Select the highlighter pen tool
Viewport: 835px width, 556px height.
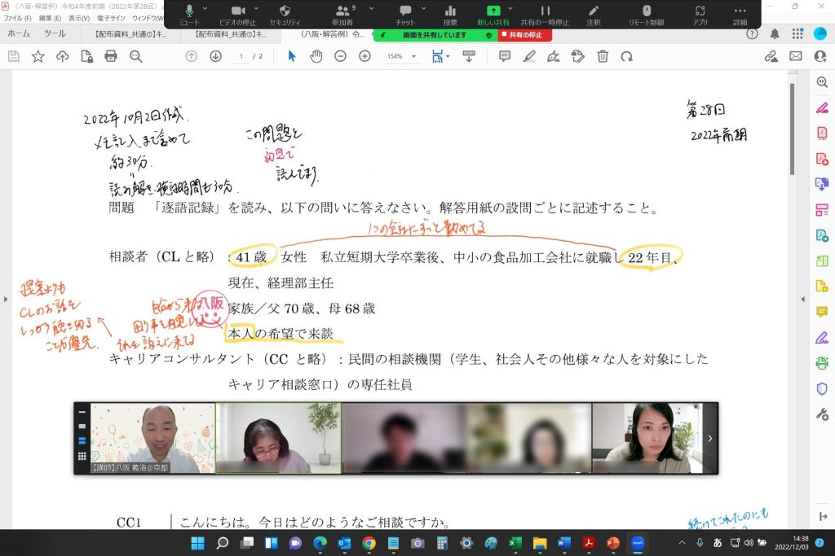pos(529,56)
